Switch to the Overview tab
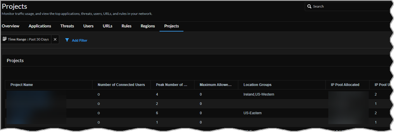 click(11, 26)
